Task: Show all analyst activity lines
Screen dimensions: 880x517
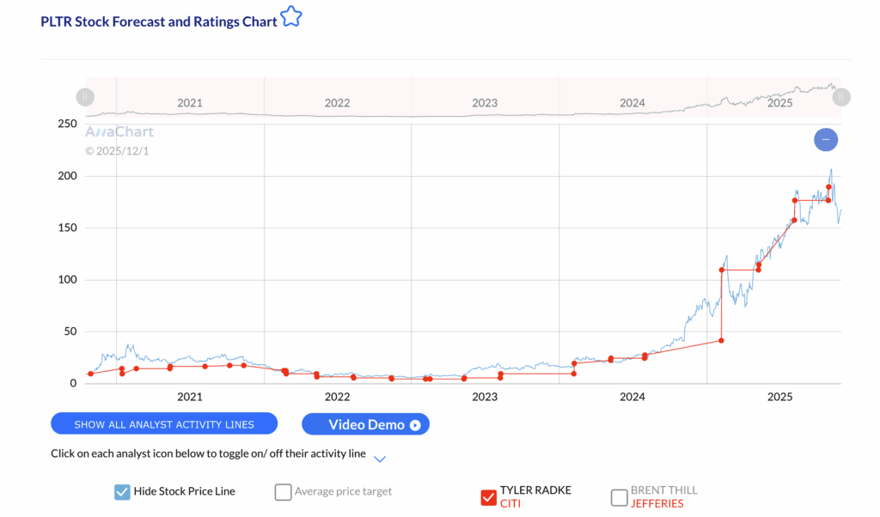Action: tap(164, 424)
